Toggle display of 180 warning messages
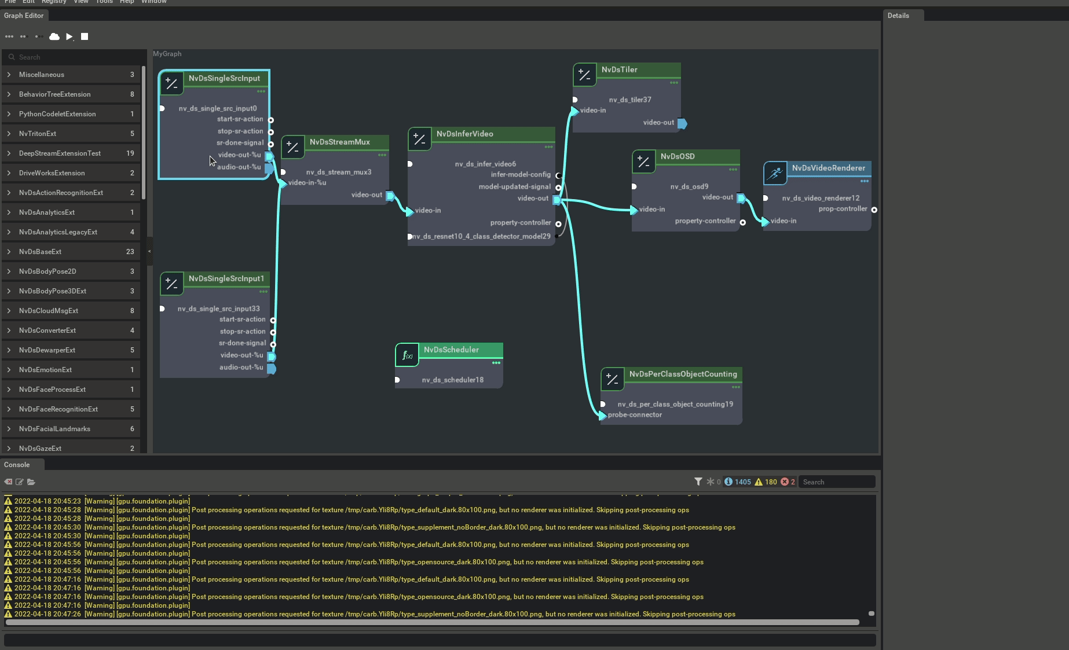Screen dimensions: 1069x650 (766, 482)
